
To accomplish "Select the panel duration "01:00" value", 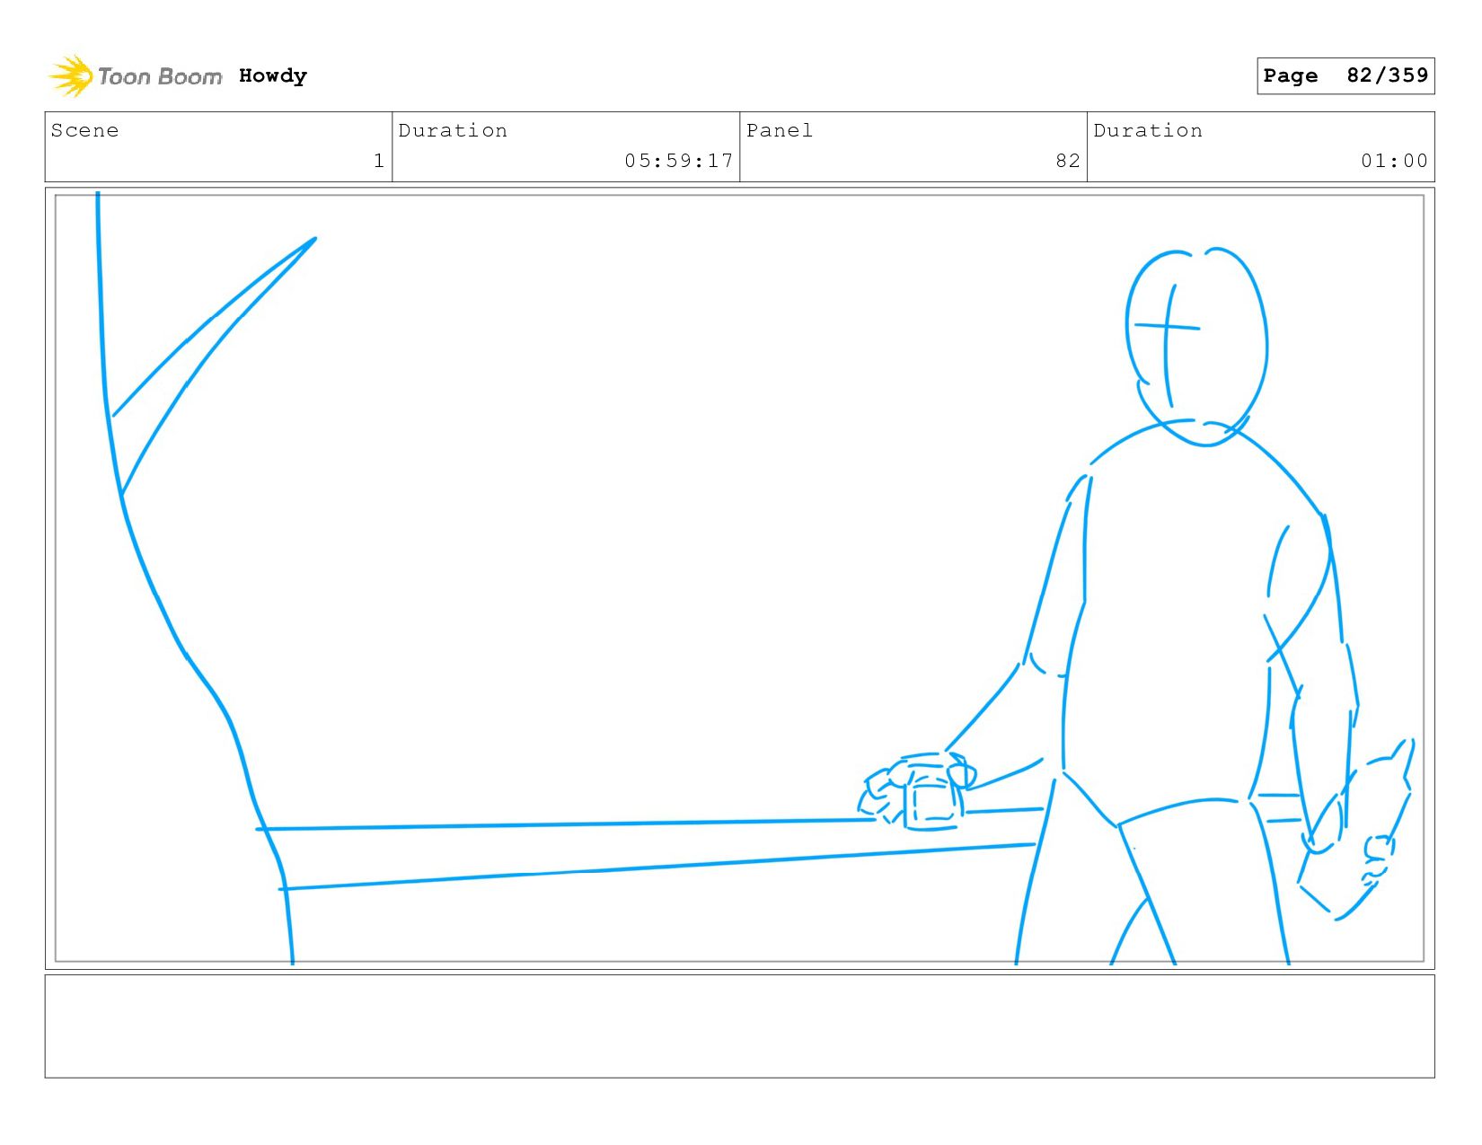I will tap(1394, 161).
